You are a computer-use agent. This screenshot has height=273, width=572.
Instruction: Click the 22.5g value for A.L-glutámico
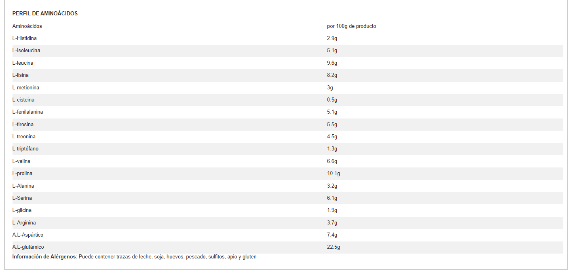pyautogui.click(x=333, y=247)
